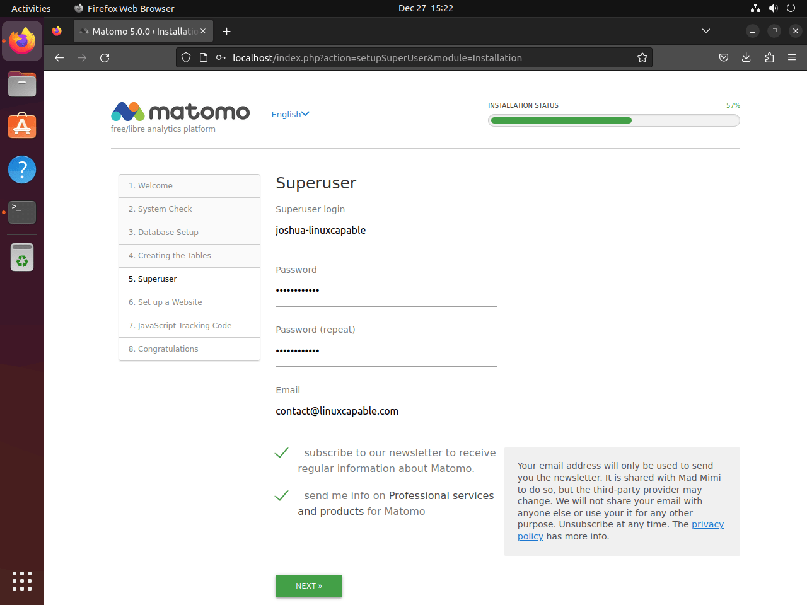Image resolution: width=807 pixels, height=605 pixels.
Task: Go back with the browser back arrow
Action: pyautogui.click(x=59, y=57)
